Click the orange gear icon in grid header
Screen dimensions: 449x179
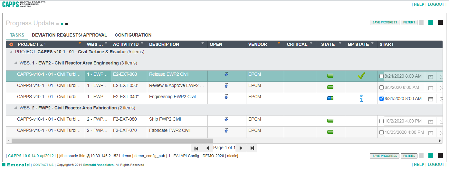point(11,45)
